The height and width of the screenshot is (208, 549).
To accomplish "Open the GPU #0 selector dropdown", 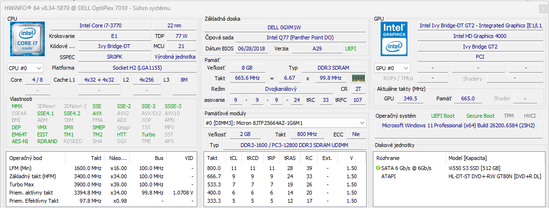I will pos(392,68).
